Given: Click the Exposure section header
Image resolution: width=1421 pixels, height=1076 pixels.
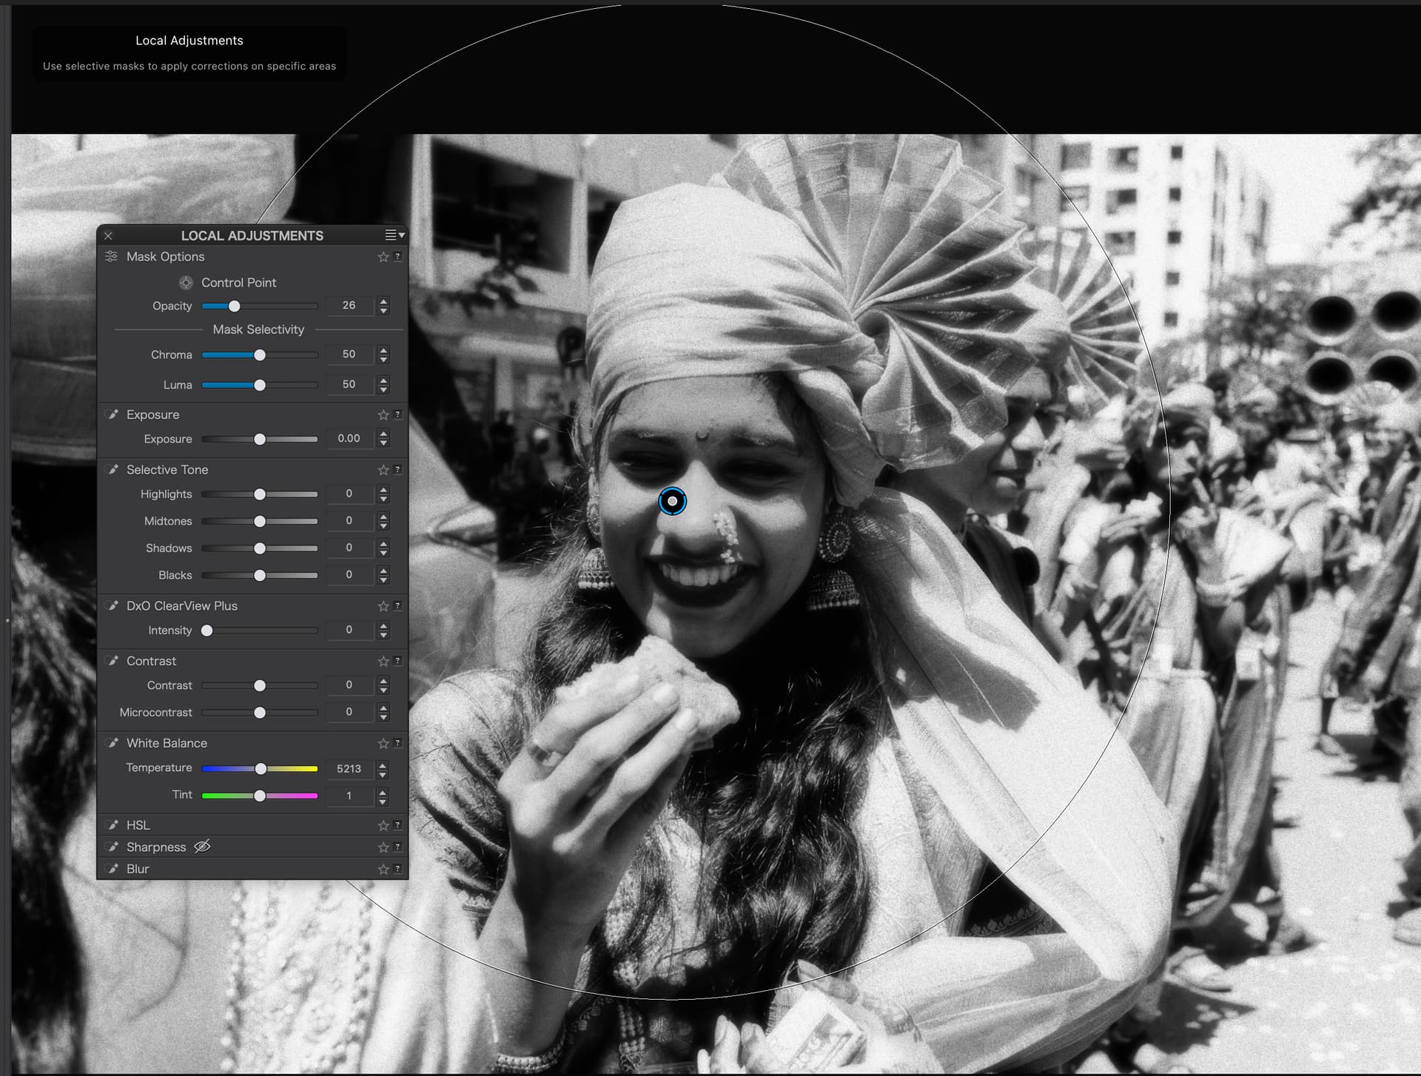Looking at the screenshot, I should [153, 414].
